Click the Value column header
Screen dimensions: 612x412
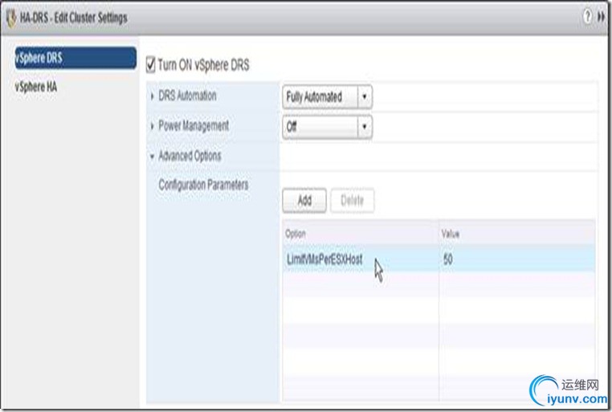(x=517, y=234)
